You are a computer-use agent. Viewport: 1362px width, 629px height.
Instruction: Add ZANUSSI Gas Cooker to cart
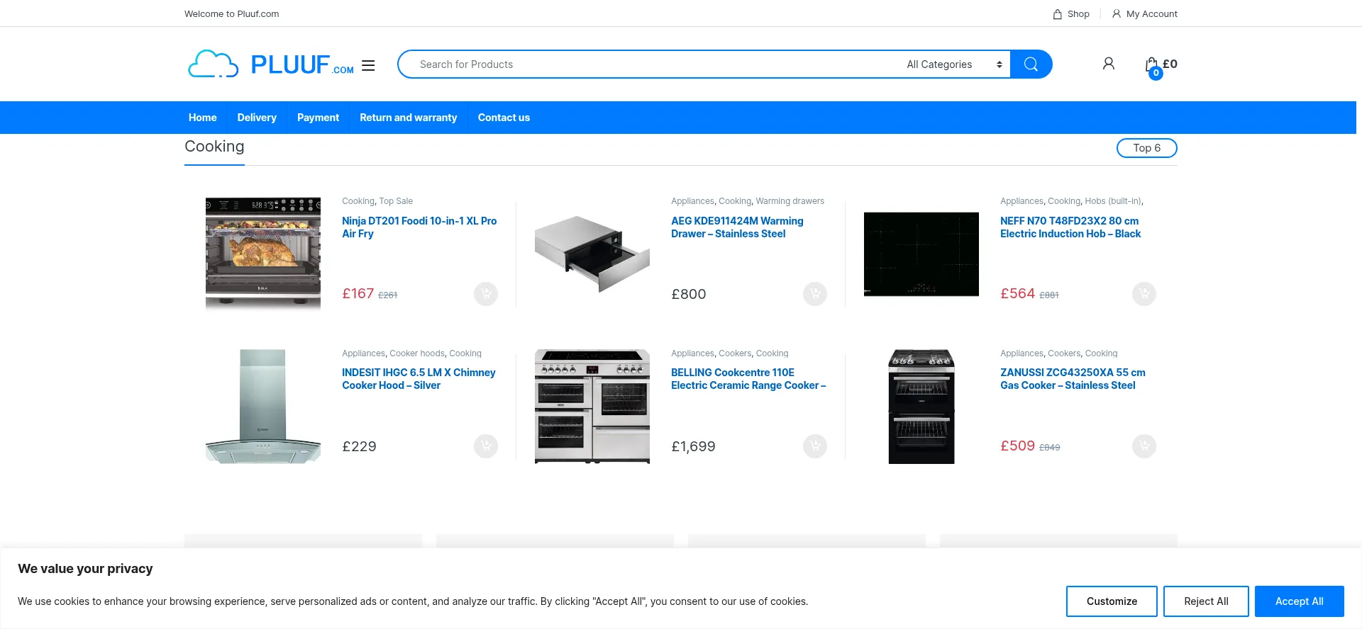click(x=1144, y=446)
